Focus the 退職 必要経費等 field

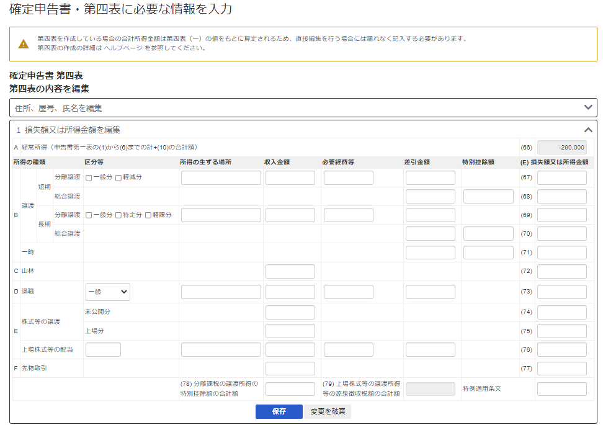tap(349, 292)
